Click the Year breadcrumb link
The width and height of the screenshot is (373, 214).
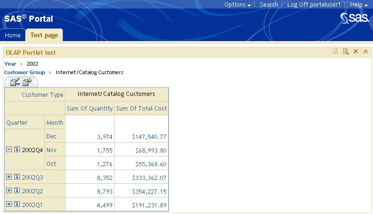coord(10,64)
